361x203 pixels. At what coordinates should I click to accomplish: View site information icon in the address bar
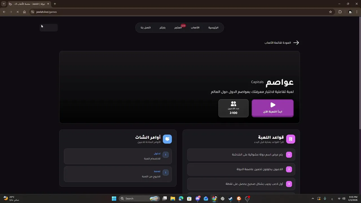click(32, 12)
